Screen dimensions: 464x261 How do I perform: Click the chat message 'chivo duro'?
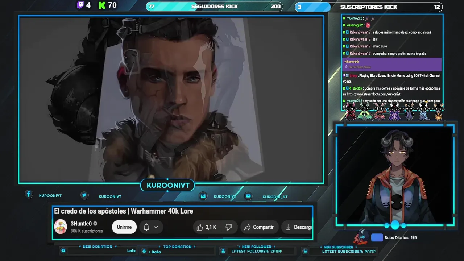(x=380, y=46)
